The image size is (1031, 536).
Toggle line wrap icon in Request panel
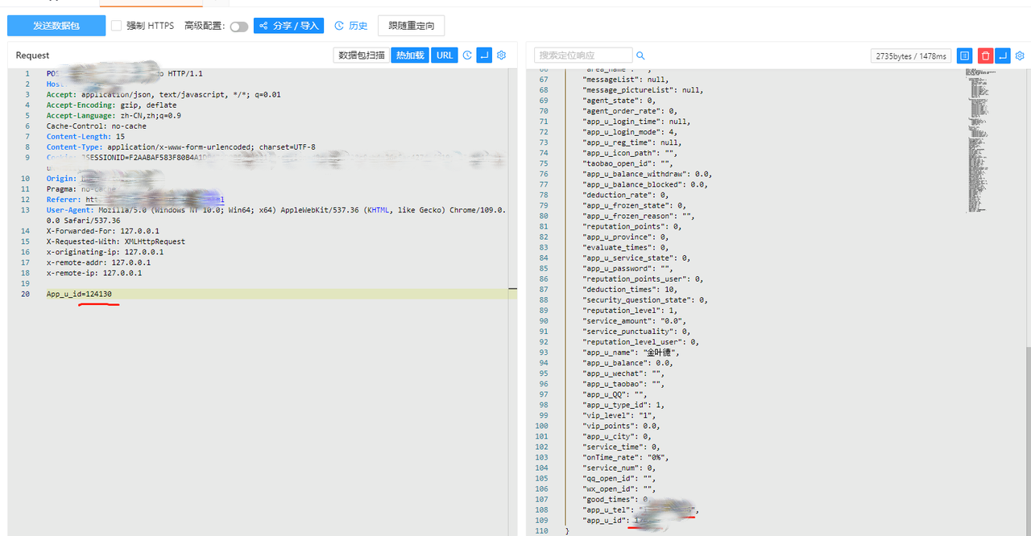(484, 56)
